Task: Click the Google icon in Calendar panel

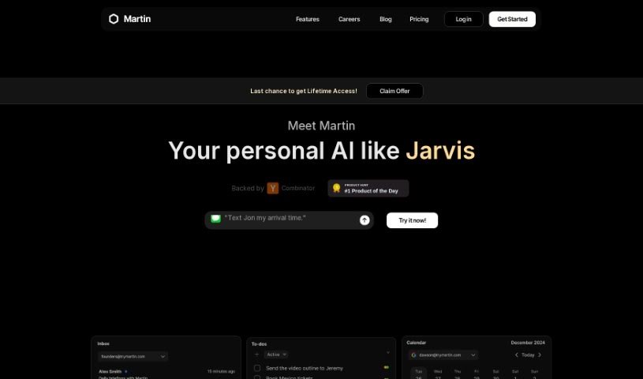Action: pos(413,355)
